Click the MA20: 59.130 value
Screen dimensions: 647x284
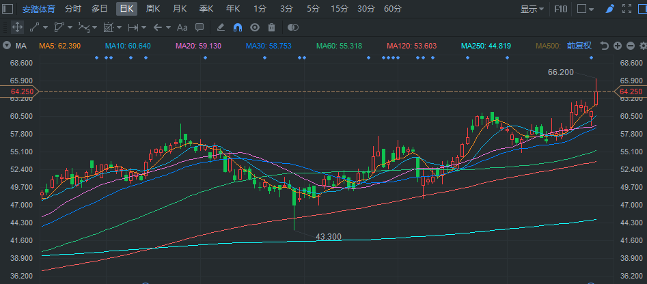pyautogui.click(x=199, y=46)
